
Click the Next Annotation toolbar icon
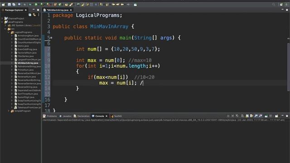[x=101, y=5]
